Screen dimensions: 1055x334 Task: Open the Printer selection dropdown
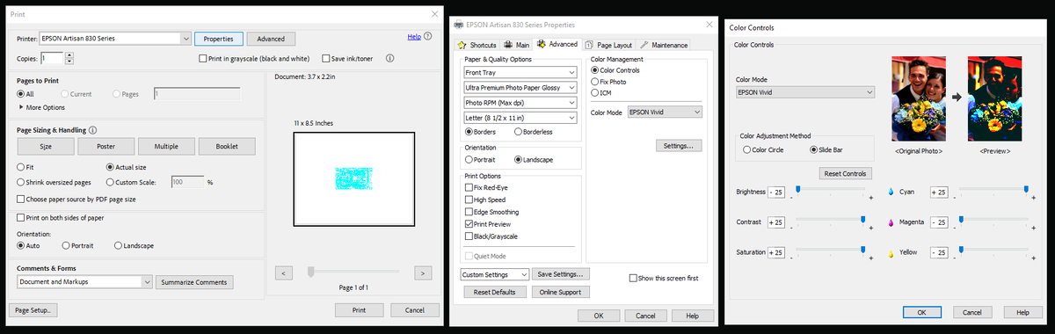(x=116, y=39)
